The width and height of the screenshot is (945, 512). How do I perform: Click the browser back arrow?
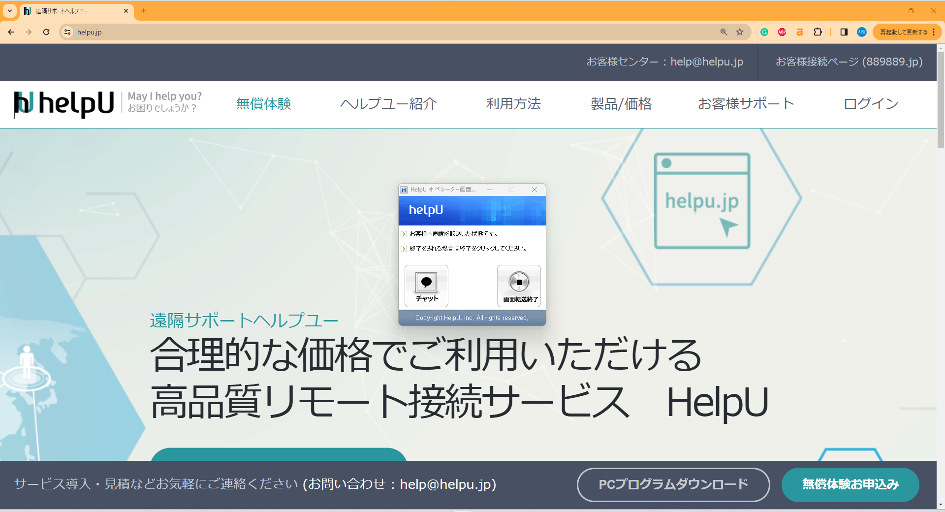point(11,32)
